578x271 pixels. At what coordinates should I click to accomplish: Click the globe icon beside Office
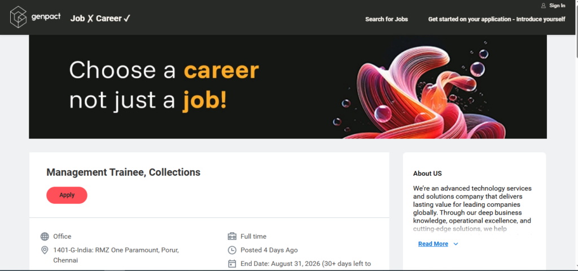[45, 237]
